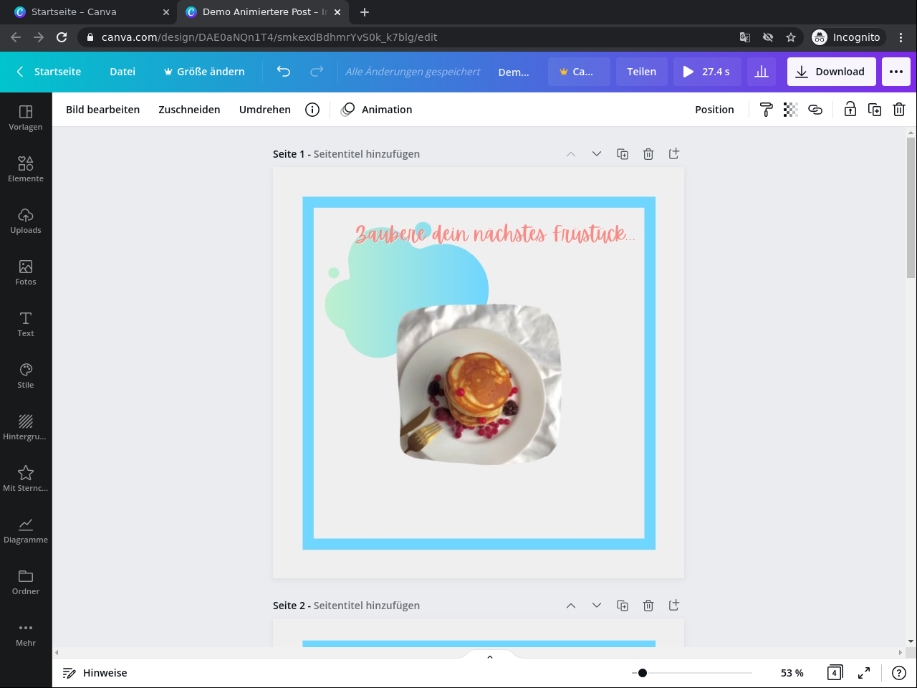Viewport: 917px width, 688px height.
Task: Open the Animation options
Action: tap(377, 110)
